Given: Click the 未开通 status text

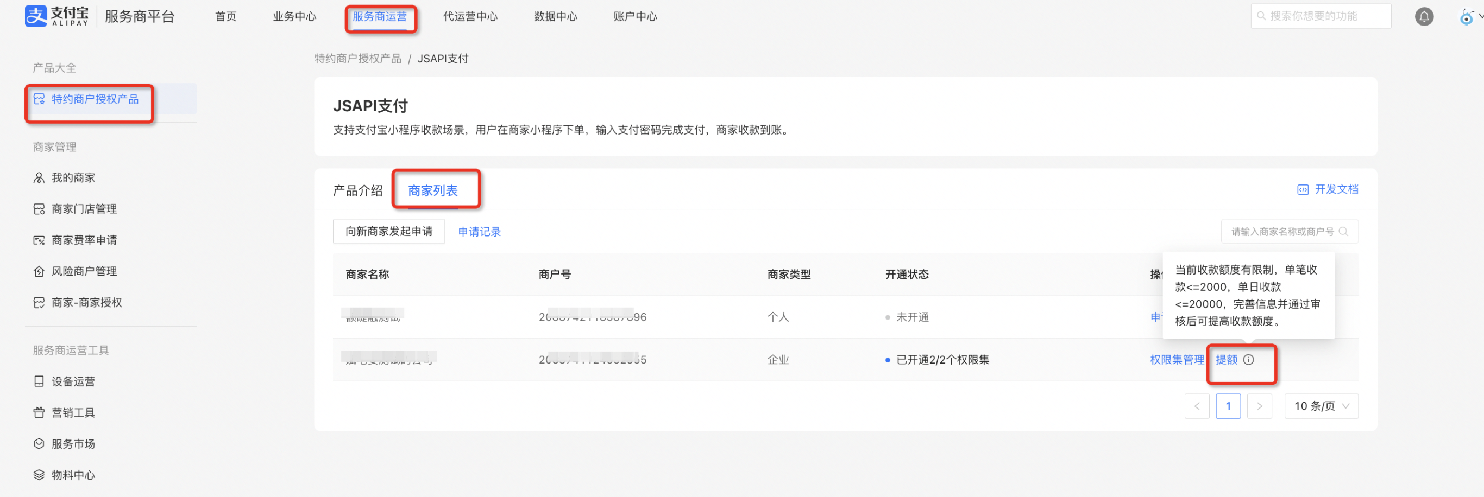Looking at the screenshot, I should click(913, 317).
